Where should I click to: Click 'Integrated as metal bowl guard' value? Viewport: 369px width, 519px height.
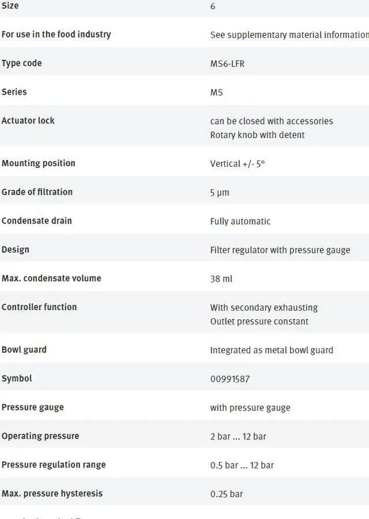(272, 350)
